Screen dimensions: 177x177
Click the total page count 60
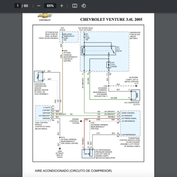pyautogui.click(x=26, y=6)
